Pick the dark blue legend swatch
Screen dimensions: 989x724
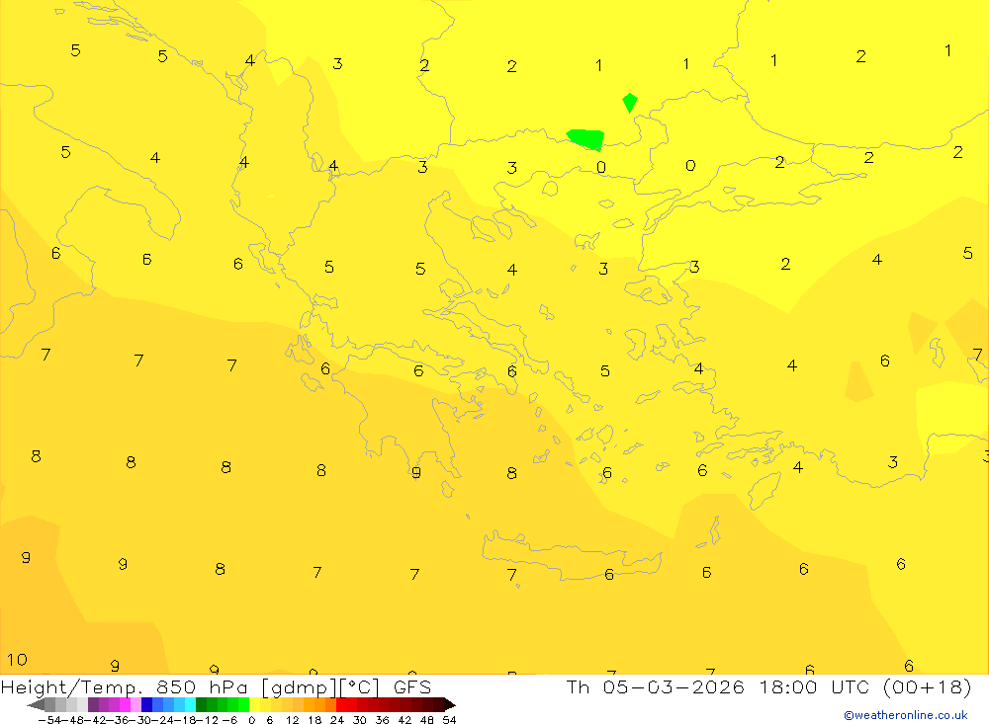(x=147, y=704)
